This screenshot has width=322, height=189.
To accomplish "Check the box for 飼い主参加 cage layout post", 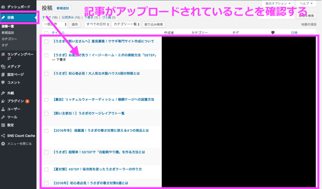I will (46, 114).
